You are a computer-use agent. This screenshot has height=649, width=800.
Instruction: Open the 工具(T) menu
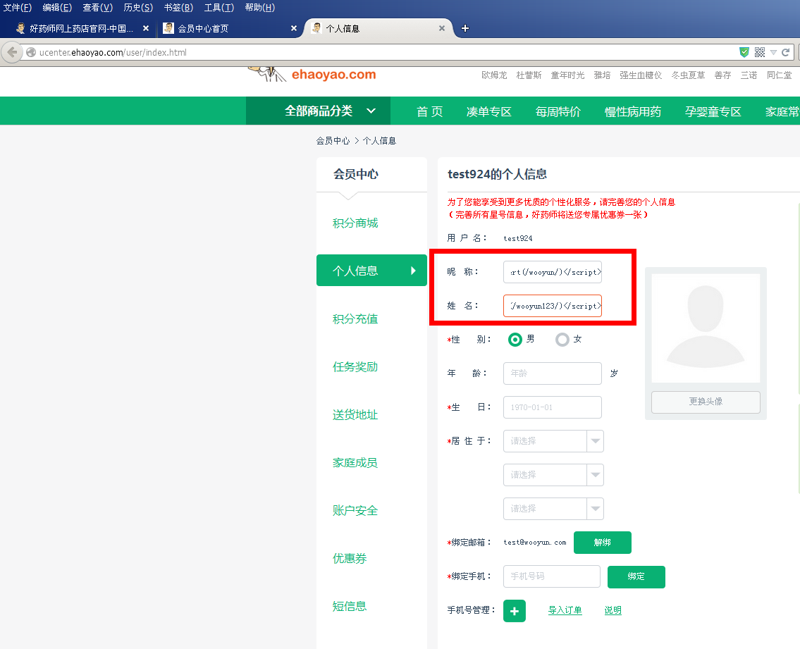point(219,8)
